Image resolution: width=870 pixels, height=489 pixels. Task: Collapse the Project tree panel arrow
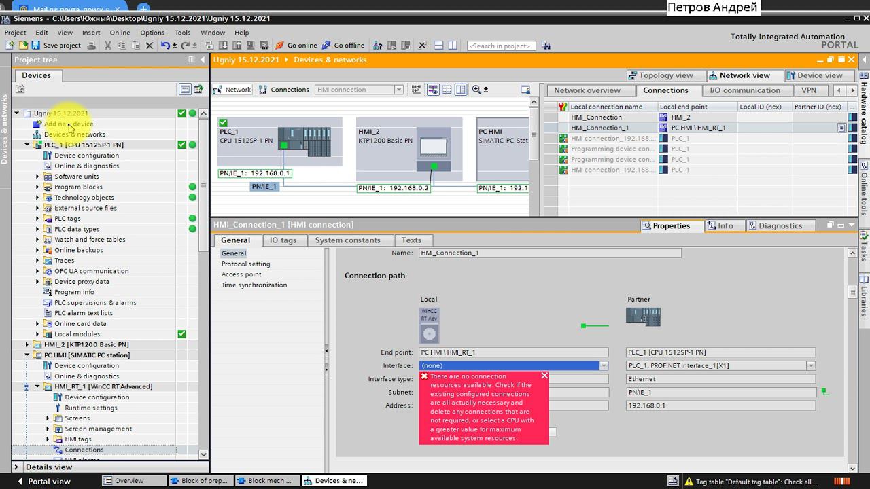[x=203, y=60]
